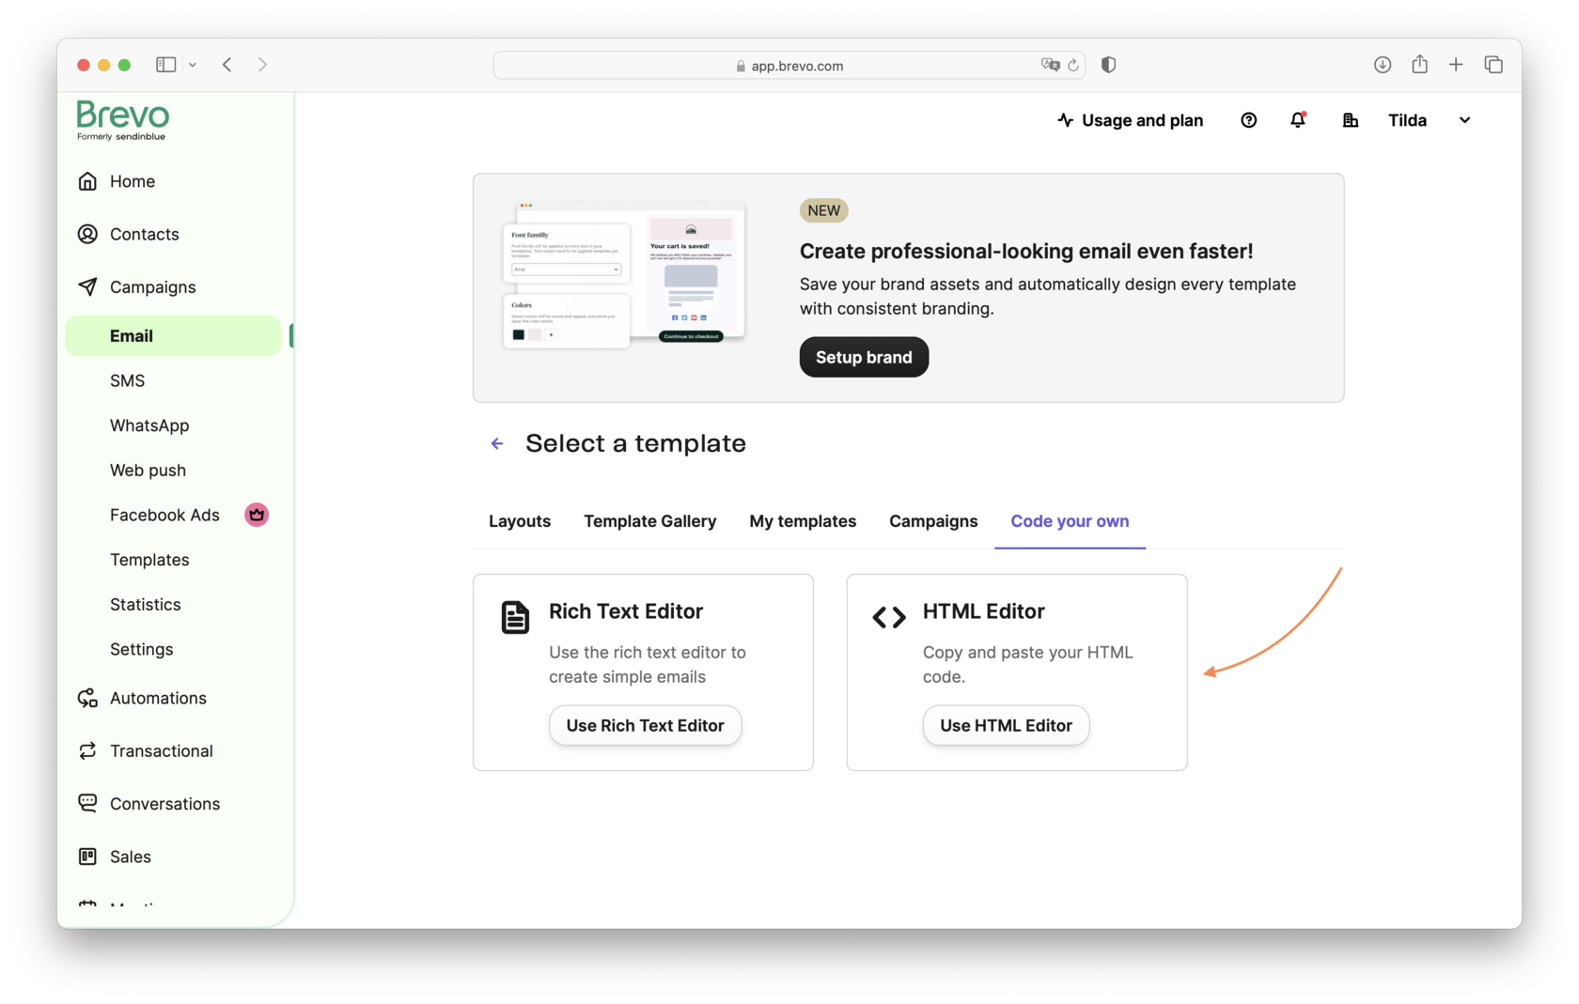
Task: Click the Setup brand button
Action: coord(864,357)
